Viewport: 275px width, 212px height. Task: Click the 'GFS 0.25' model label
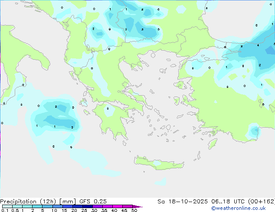93,202
